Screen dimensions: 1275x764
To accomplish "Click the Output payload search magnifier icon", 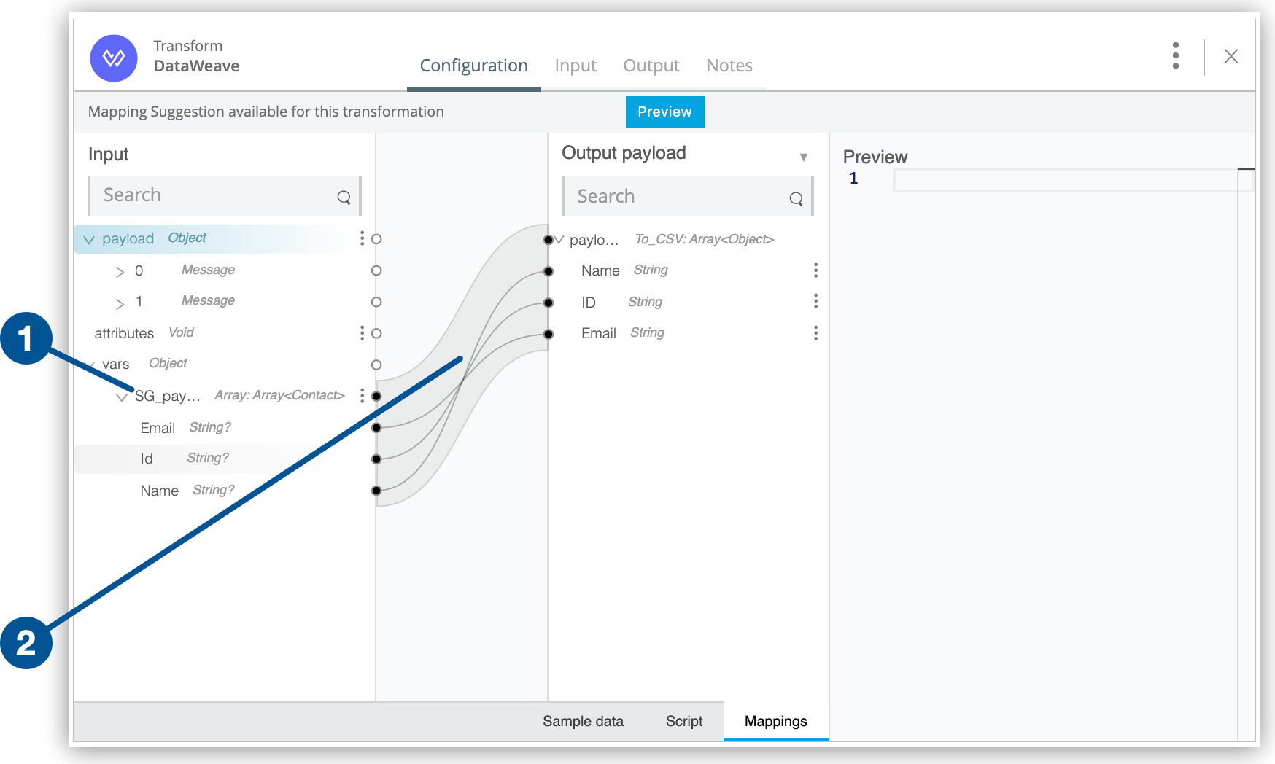I will click(796, 198).
